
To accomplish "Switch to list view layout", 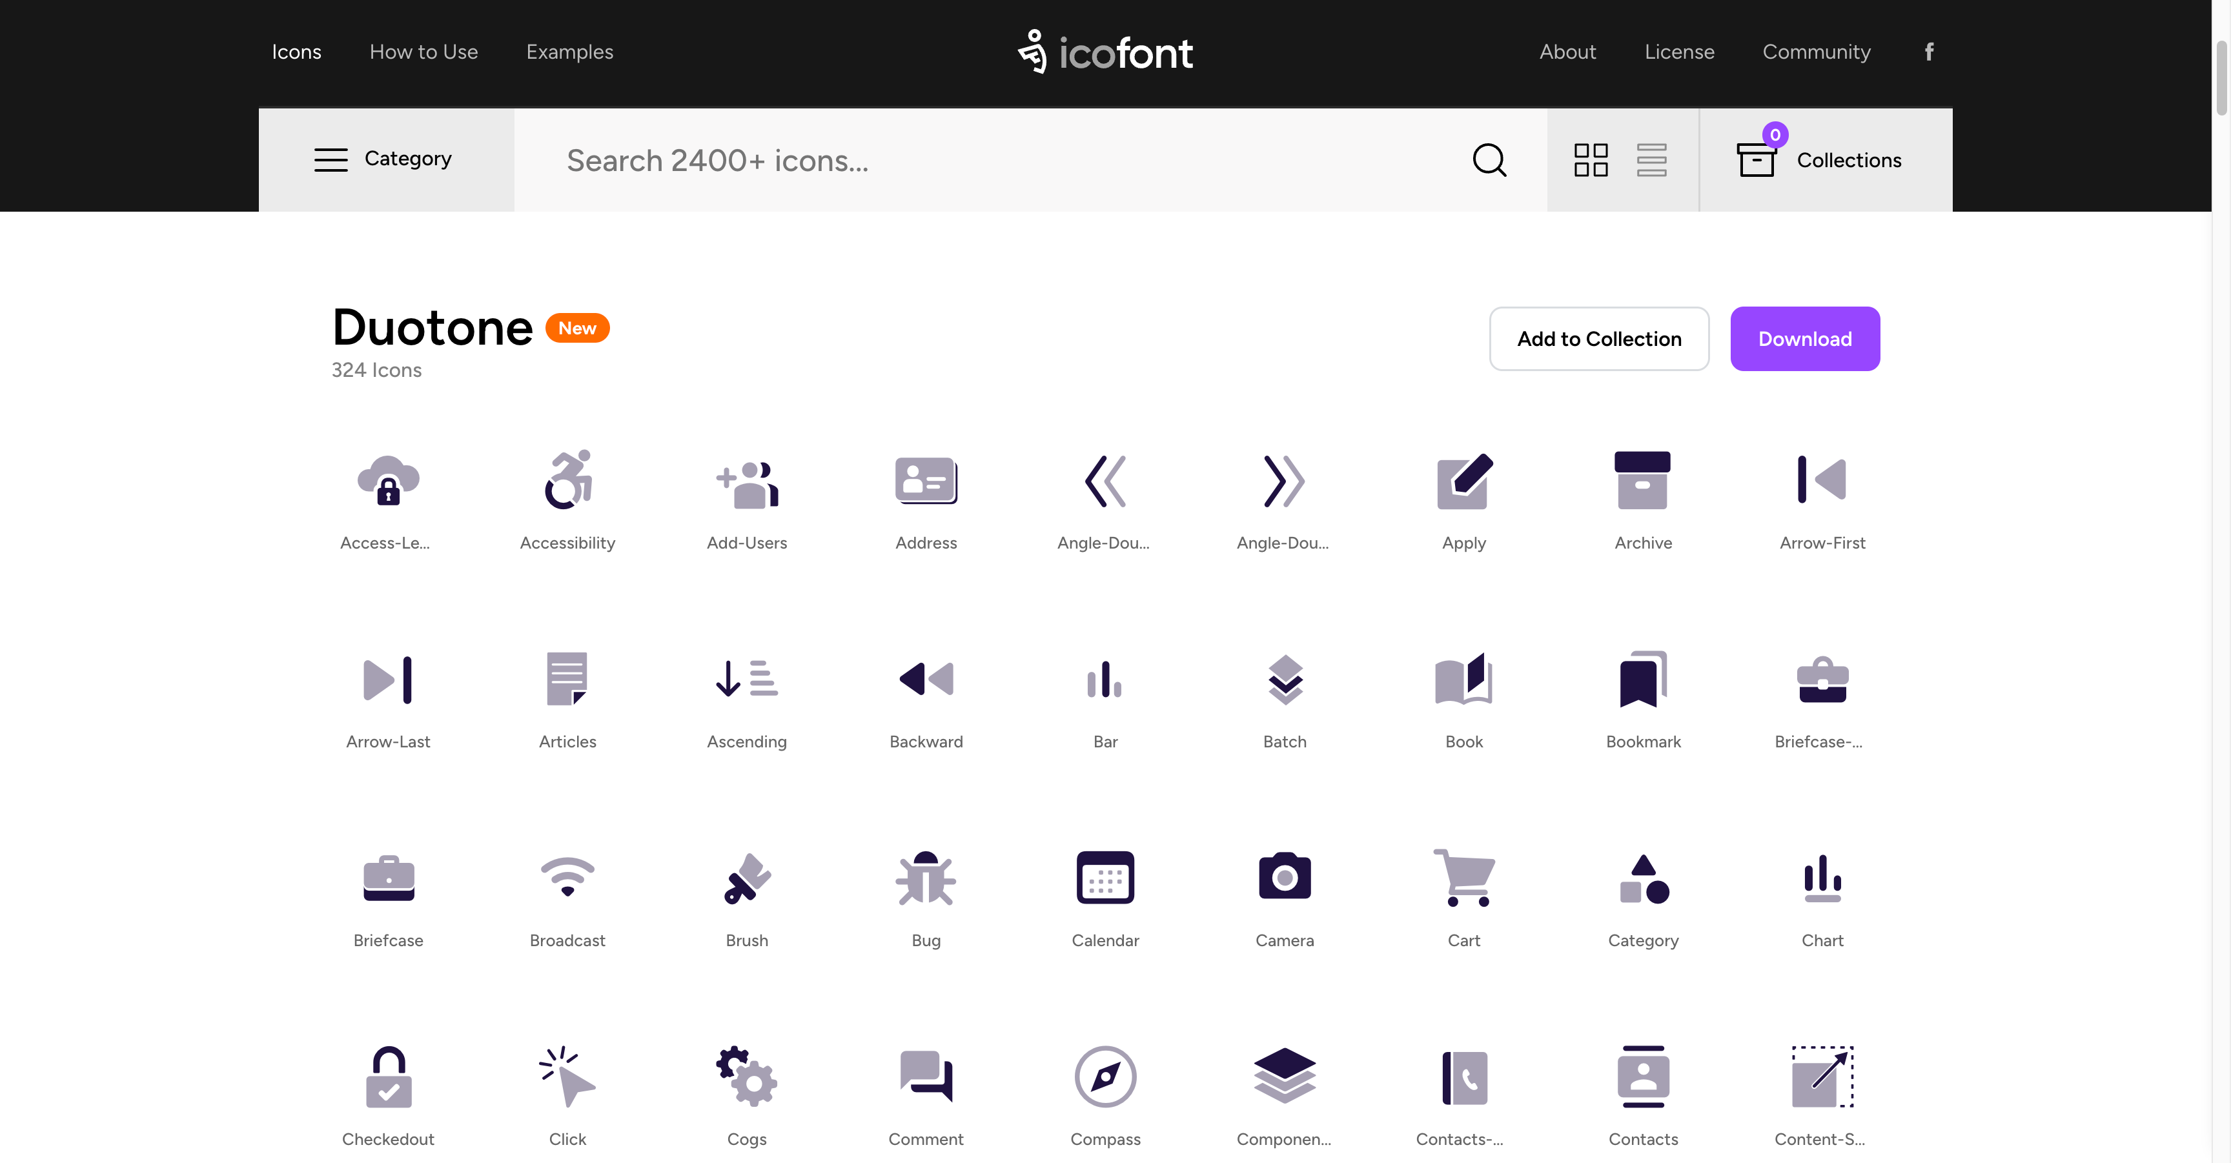I will [1651, 160].
